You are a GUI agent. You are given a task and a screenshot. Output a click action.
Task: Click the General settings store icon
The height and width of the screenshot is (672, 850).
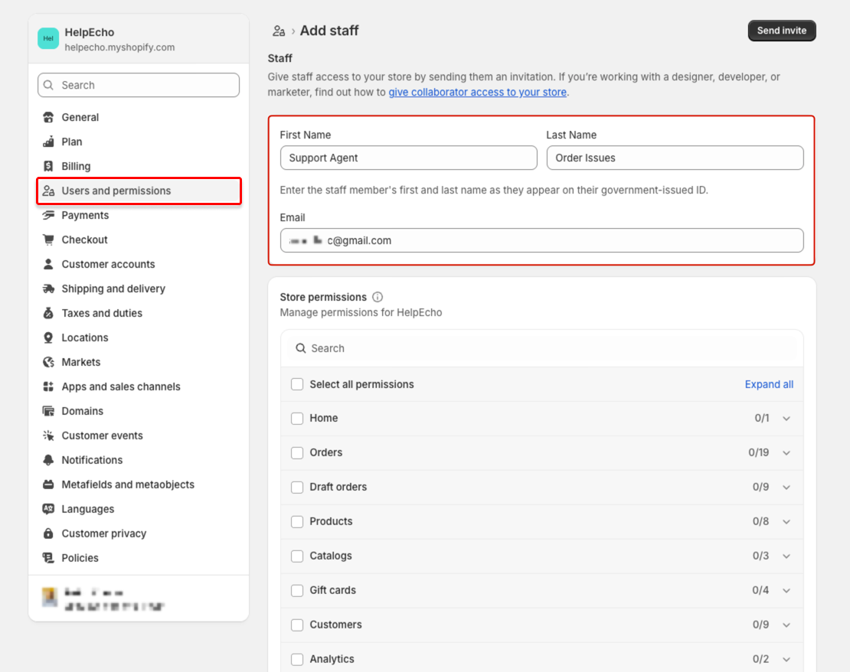point(49,117)
